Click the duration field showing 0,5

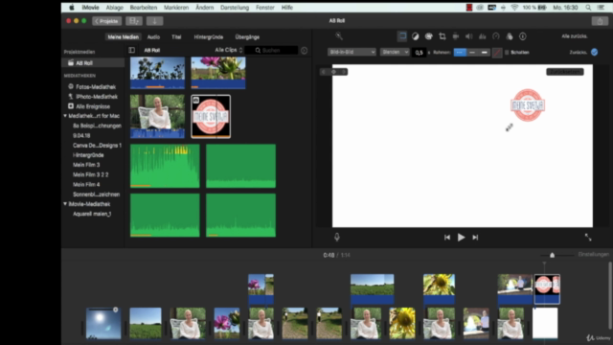coord(420,52)
